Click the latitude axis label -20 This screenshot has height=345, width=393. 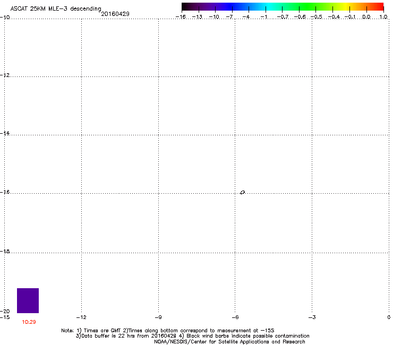(5, 311)
